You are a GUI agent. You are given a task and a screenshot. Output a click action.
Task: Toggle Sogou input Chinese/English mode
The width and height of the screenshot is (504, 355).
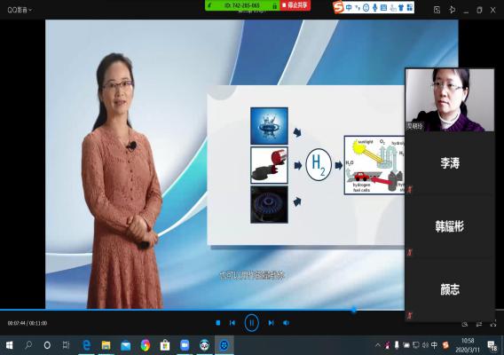(349, 7)
